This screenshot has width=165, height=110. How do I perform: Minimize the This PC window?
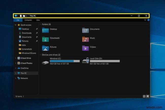click(x=131, y=16)
